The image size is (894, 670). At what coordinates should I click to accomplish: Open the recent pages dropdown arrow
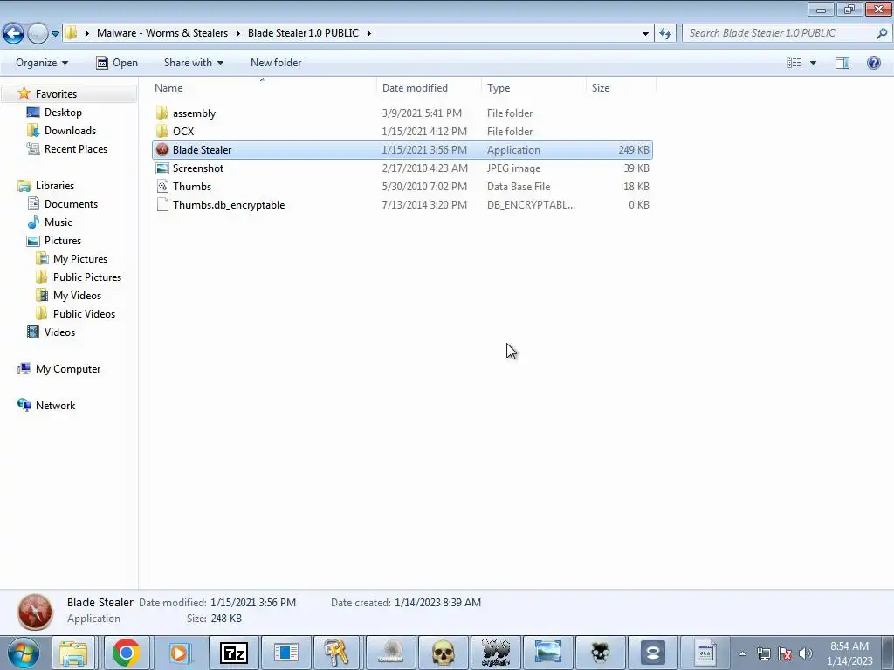[x=55, y=34]
